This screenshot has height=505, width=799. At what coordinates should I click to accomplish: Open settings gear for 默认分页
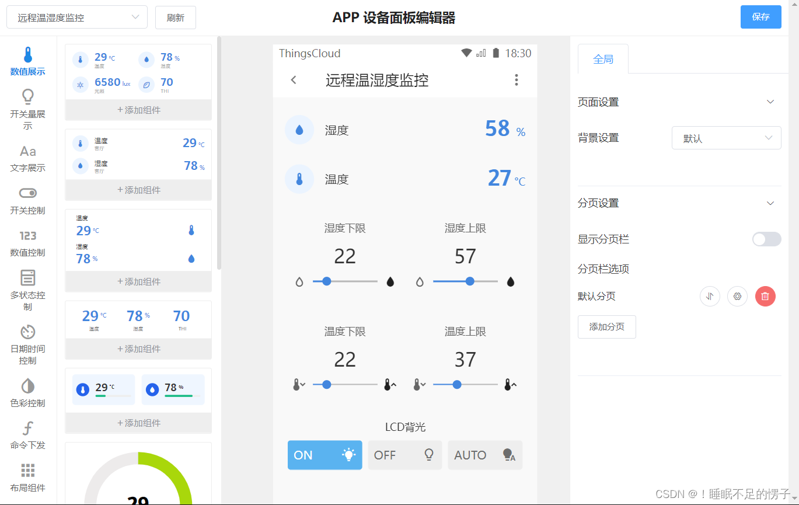[x=737, y=296]
